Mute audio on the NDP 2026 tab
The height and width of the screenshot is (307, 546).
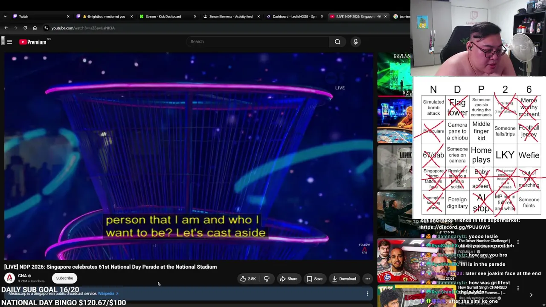pyautogui.click(x=378, y=17)
